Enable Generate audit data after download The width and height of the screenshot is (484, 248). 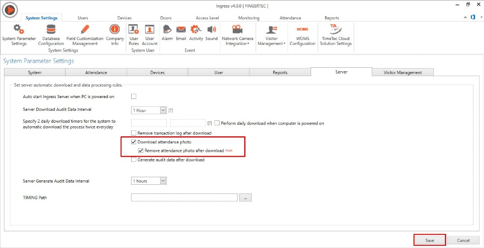click(134, 160)
